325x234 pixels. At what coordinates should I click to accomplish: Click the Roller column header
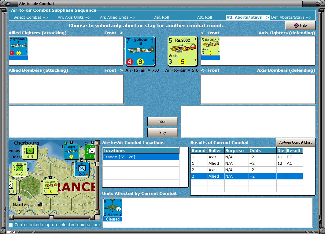pyautogui.click(x=216, y=150)
